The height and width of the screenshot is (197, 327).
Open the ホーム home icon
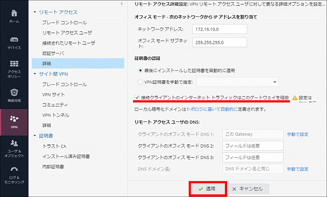coord(14,13)
